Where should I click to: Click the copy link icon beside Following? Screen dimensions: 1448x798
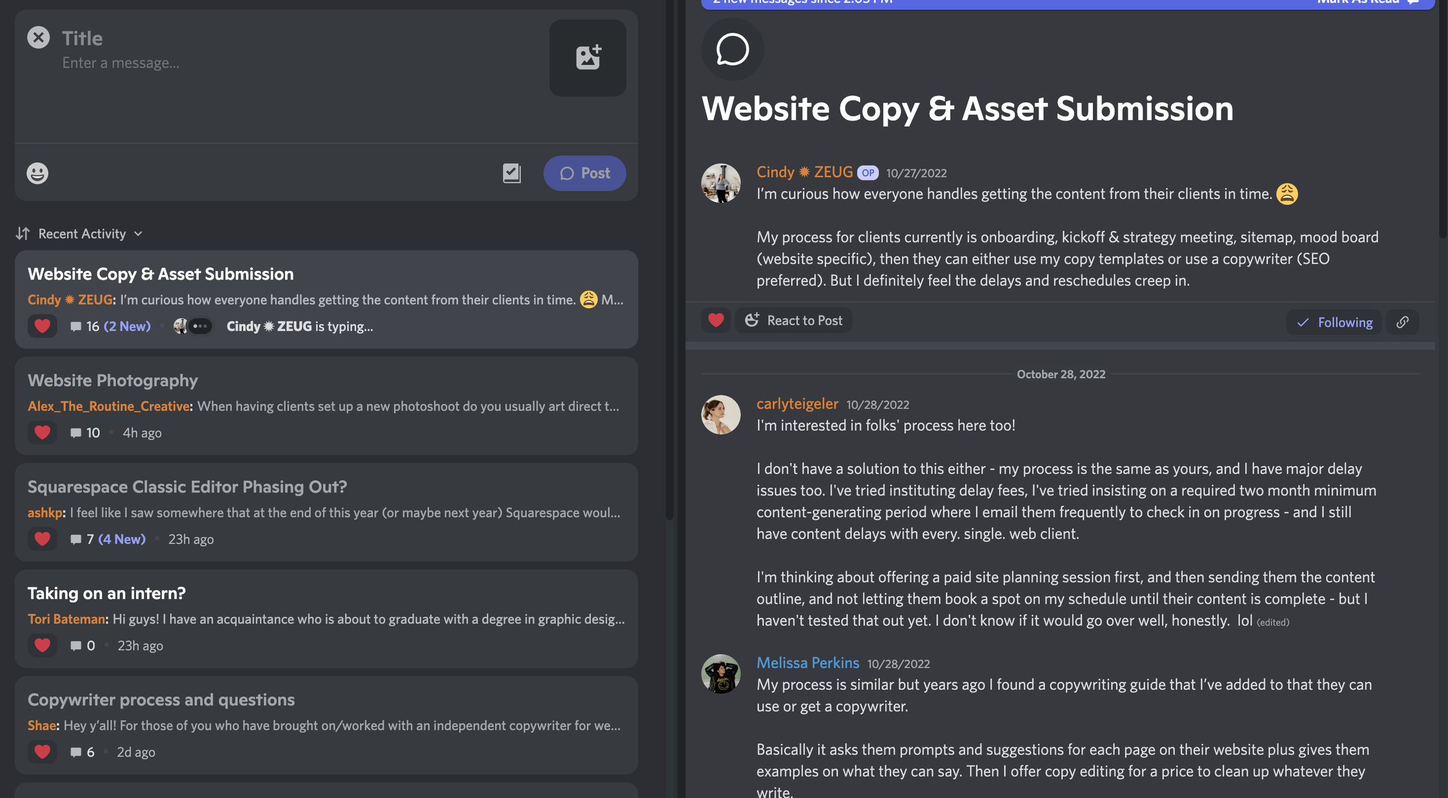coord(1402,322)
